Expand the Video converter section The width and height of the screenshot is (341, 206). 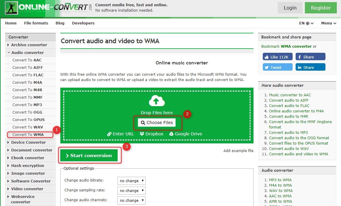pos(30,189)
